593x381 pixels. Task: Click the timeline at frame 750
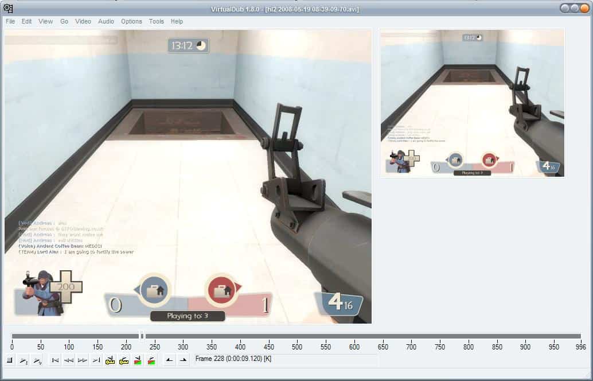tap(440, 347)
